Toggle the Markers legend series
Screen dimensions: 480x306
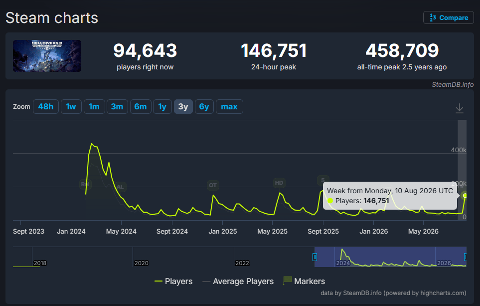[x=304, y=281]
